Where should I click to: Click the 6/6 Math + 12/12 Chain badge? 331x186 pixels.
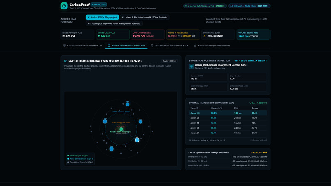249,6
